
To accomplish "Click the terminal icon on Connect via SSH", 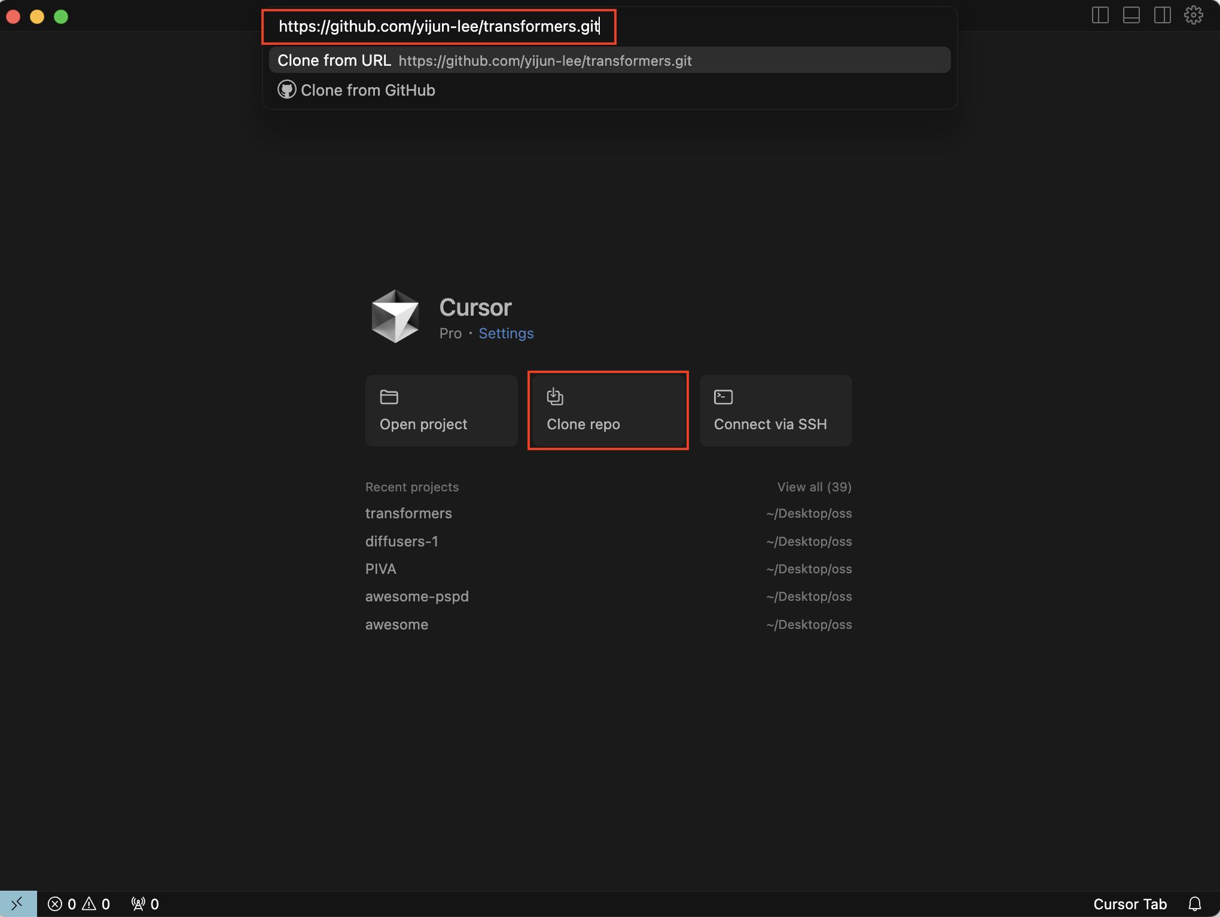I will [723, 397].
